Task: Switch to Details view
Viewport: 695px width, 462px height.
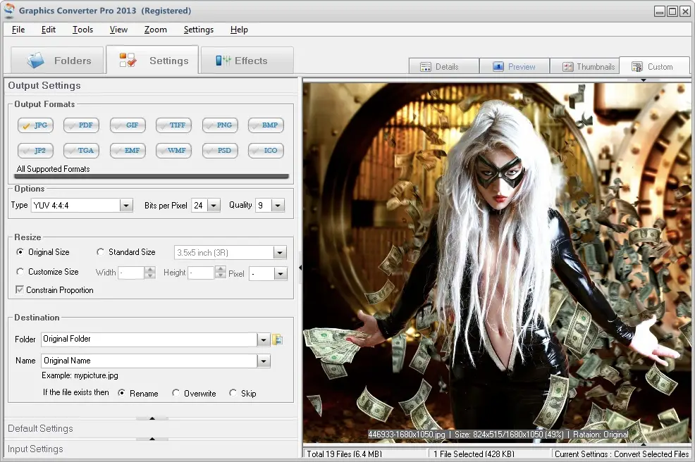Action: point(443,67)
